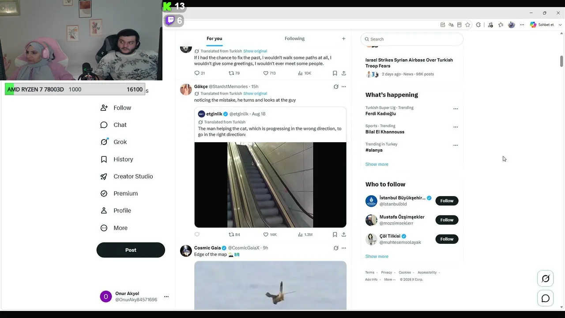
Task: Open Copilot 'Sohbet et' button
Action: tap(542, 25)
